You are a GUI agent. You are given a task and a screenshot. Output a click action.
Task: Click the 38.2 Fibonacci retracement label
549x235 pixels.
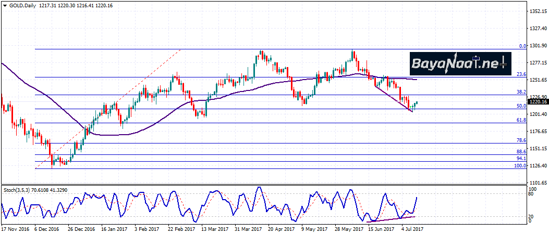[x=520, y=92]
